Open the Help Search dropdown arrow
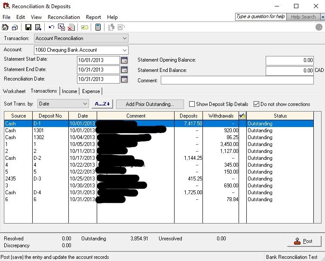Viewport: 325px width, 261px height. click(x=322, y=17)
